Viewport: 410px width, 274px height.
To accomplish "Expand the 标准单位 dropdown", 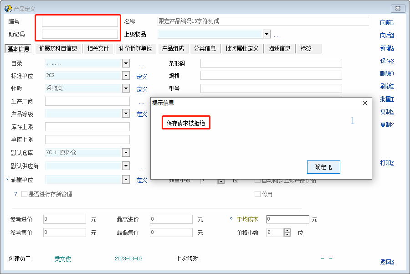I will tap(126, 76).
